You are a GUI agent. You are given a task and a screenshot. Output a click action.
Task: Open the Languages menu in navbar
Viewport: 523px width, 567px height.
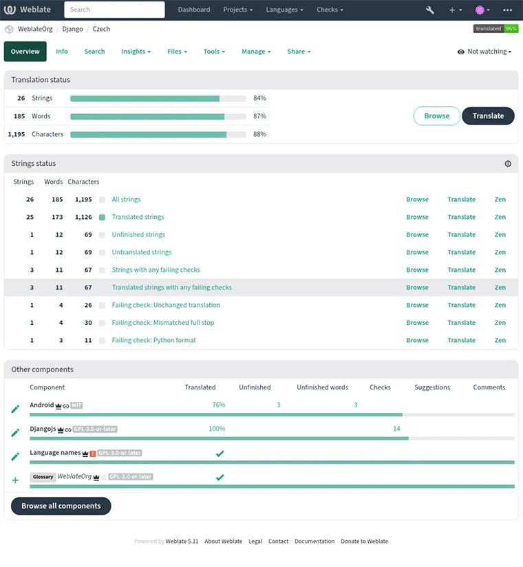click(x=286, y=10)
